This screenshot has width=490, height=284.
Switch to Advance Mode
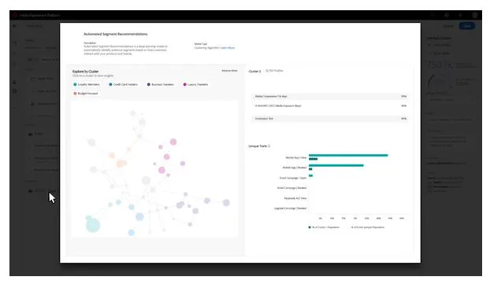229,71
